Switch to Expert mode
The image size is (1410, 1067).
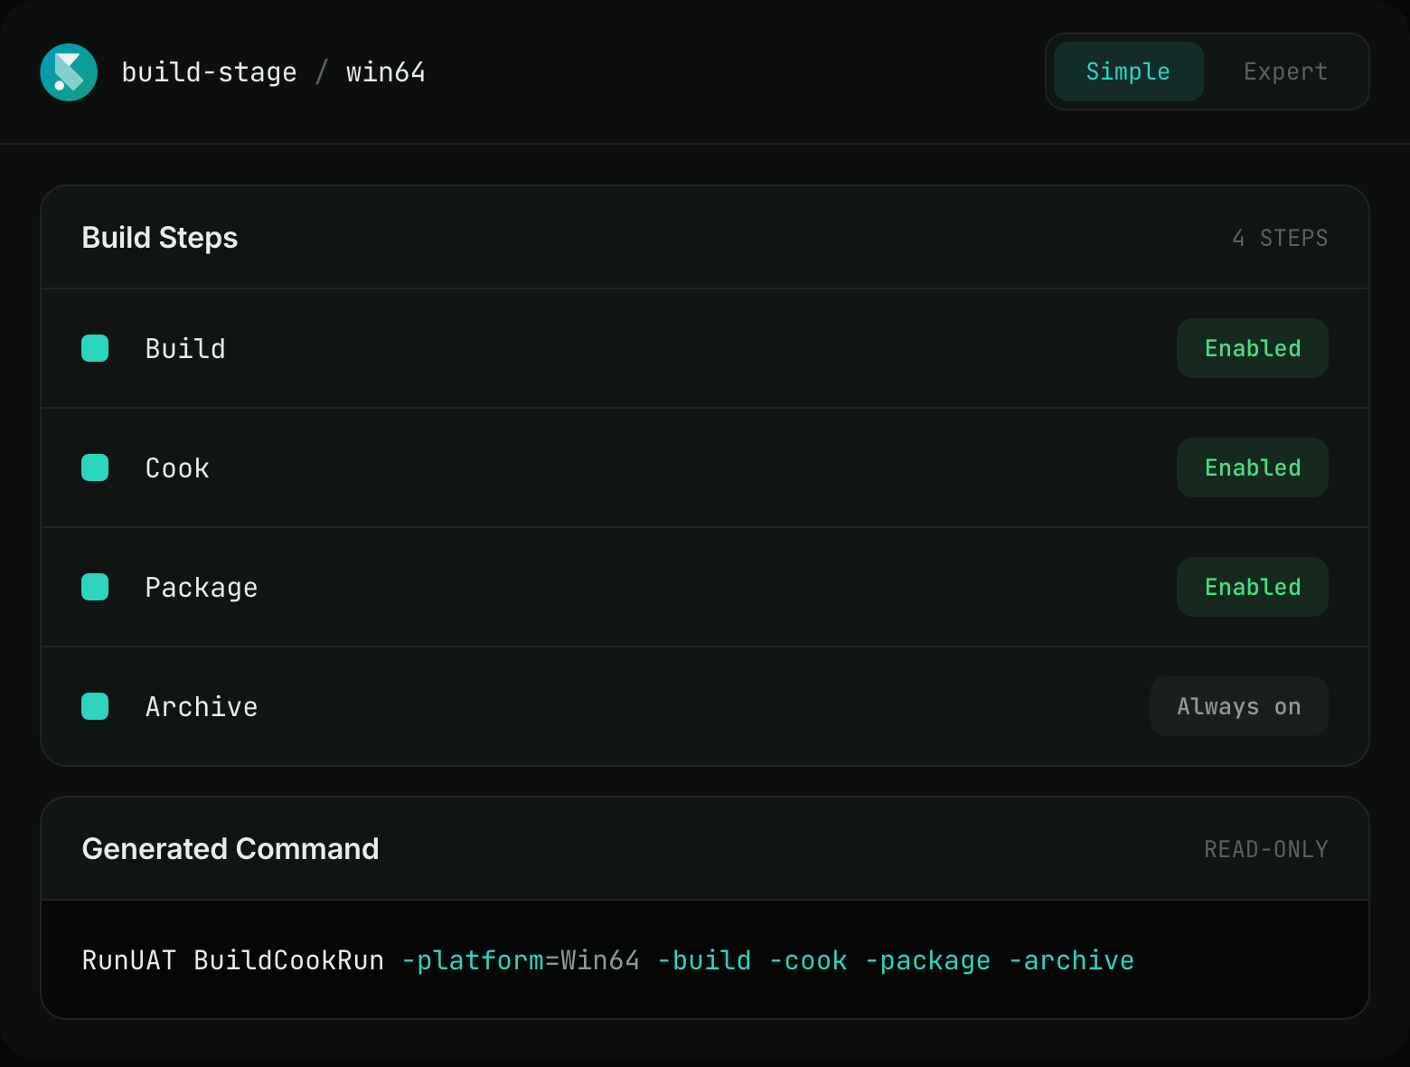[1285, 71]
